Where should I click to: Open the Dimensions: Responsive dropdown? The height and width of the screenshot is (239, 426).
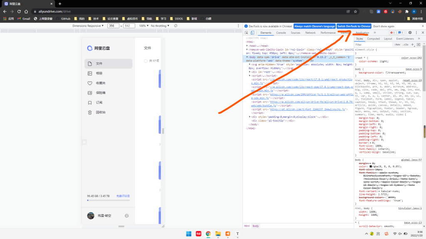(x=88, y=26)
